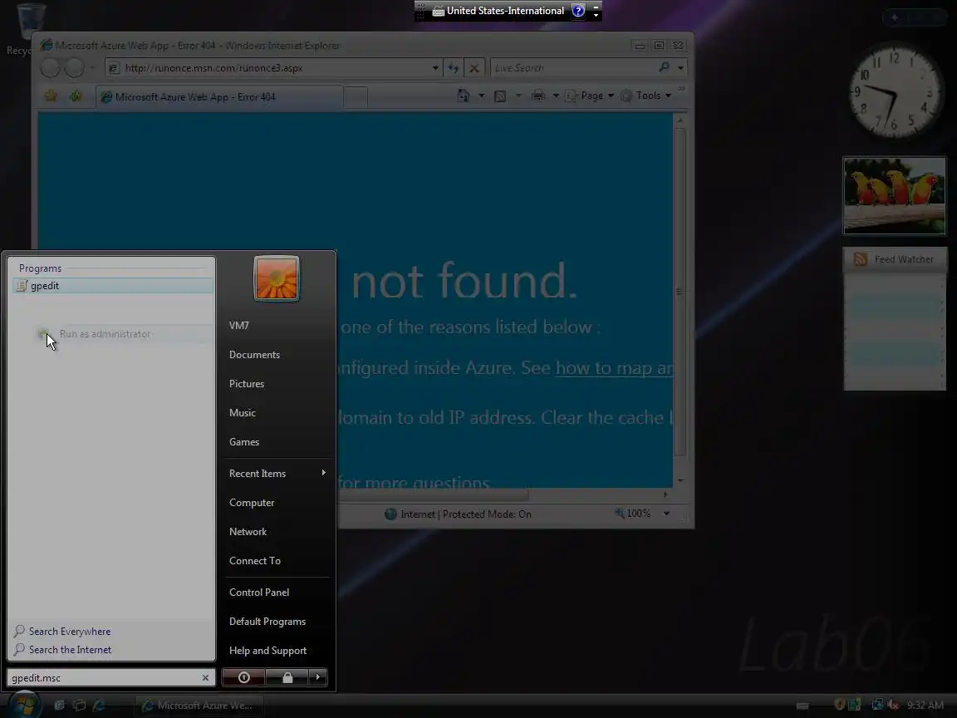957x718 pixels.
Task: Click the muted volume tray icon
Action: pyautogui.click(x=893, y=706)
